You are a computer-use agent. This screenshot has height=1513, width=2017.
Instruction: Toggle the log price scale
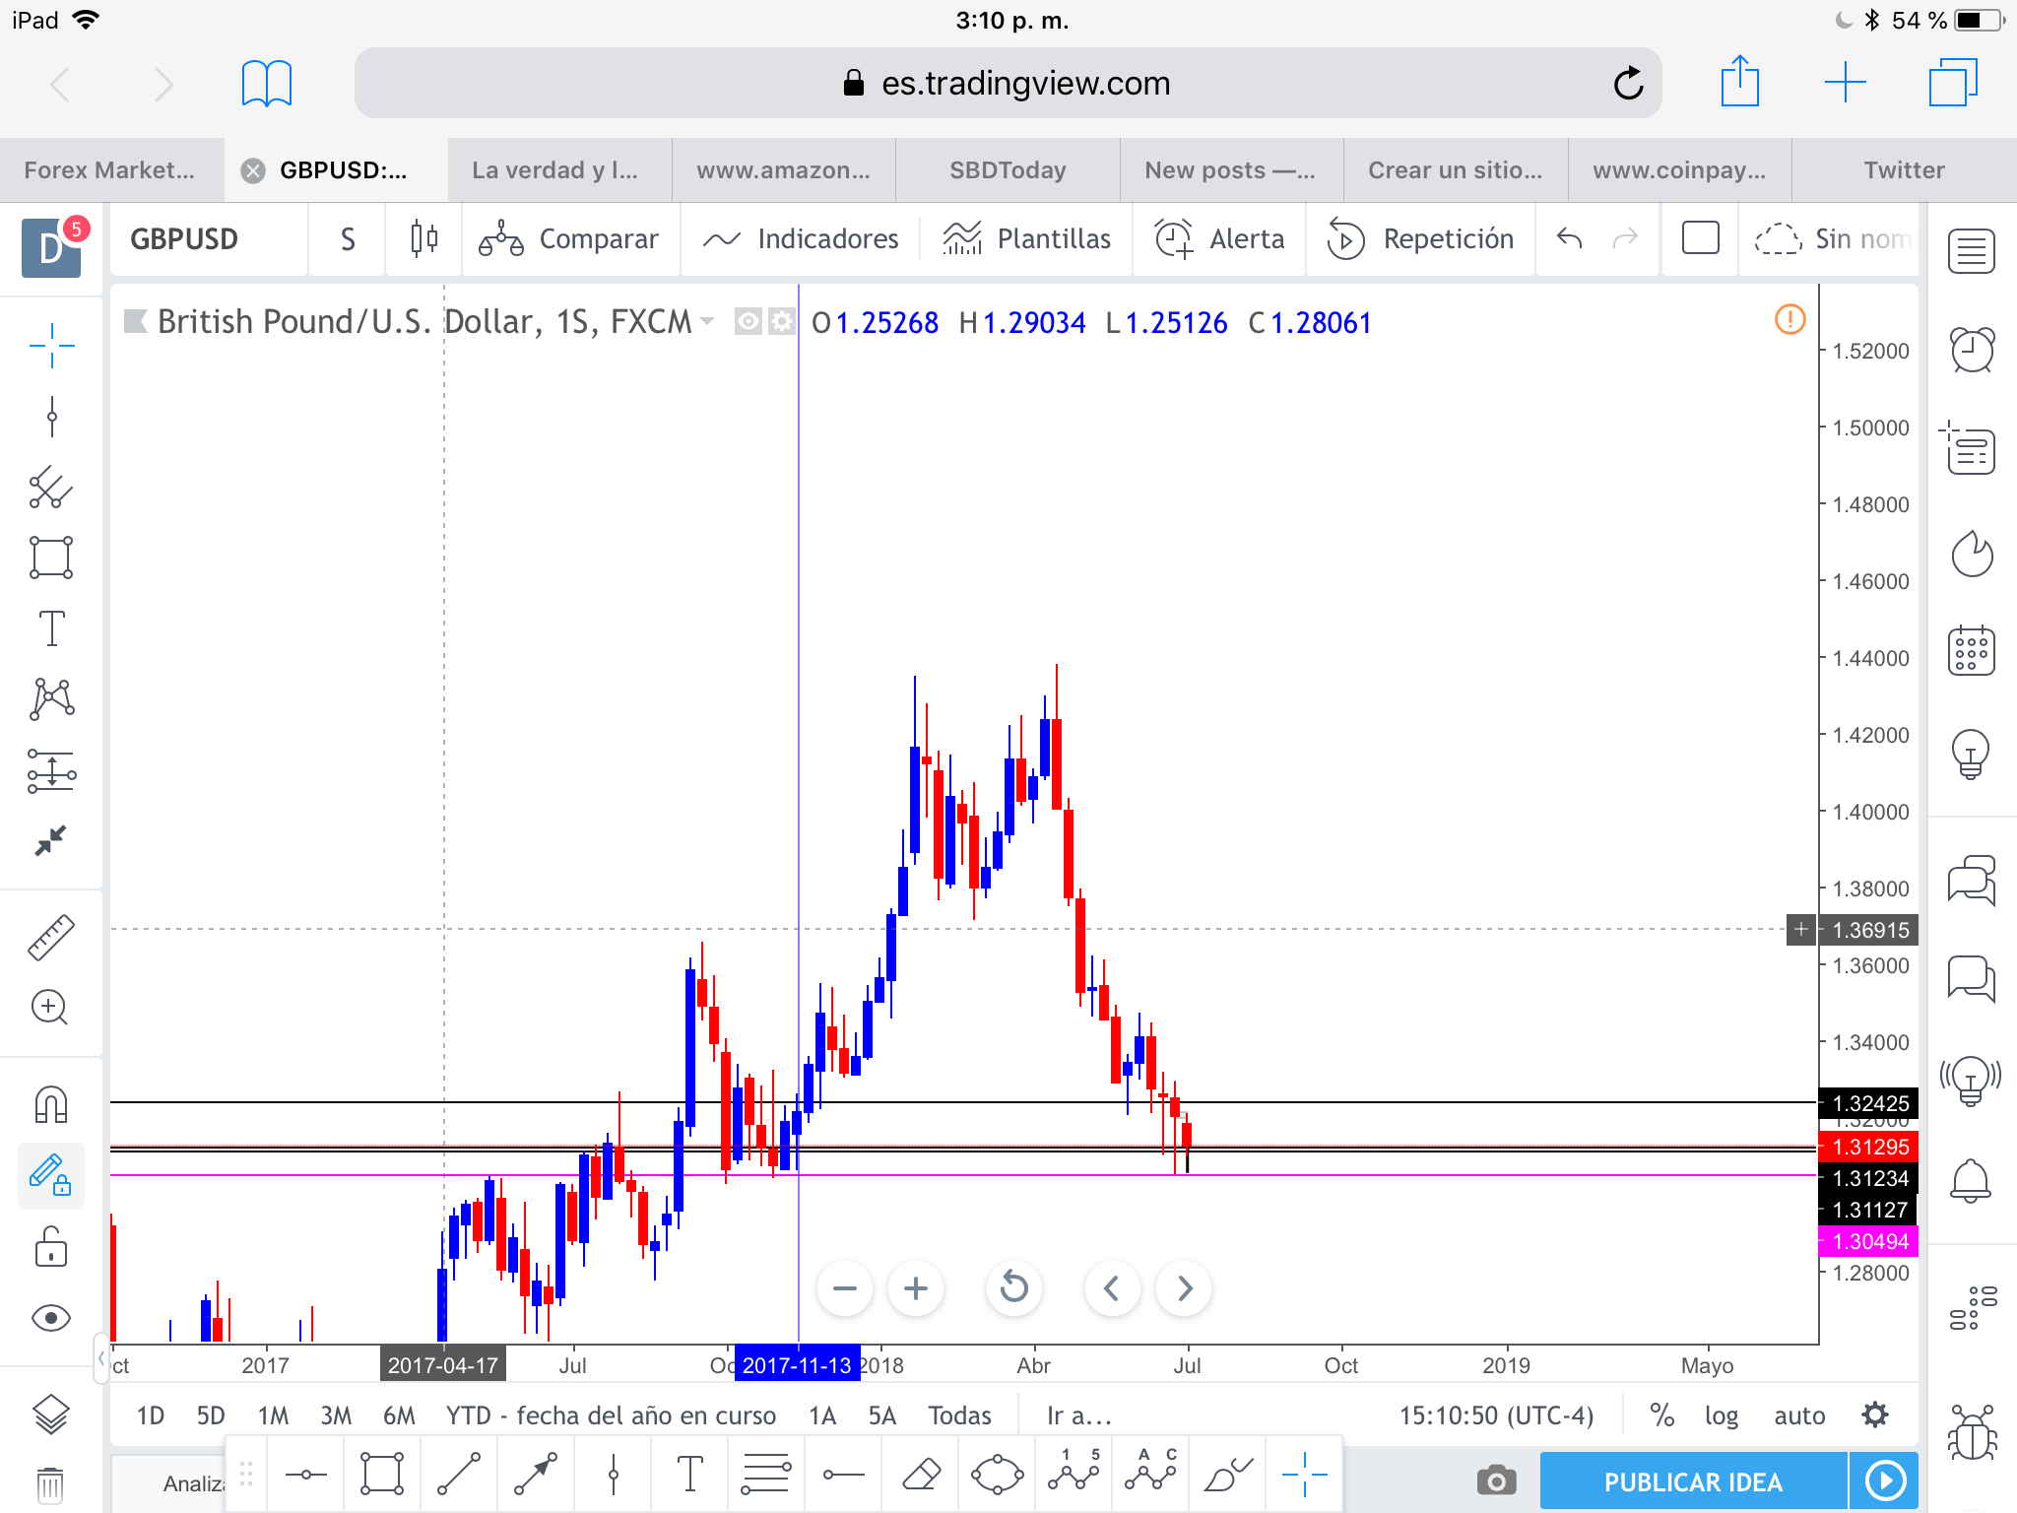click(1721, 1415)
